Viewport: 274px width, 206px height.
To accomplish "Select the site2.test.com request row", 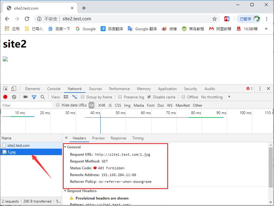I will (x=31, y=146).
